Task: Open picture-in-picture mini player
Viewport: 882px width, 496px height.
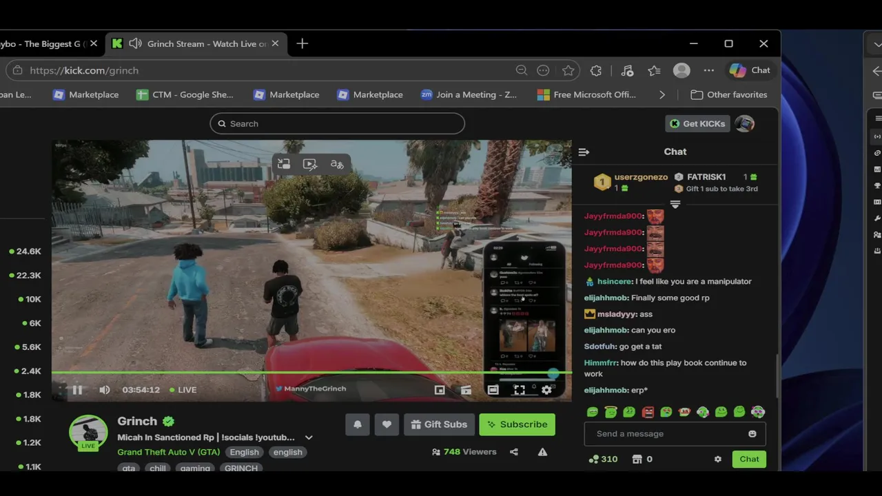Action: coord(440,390)
